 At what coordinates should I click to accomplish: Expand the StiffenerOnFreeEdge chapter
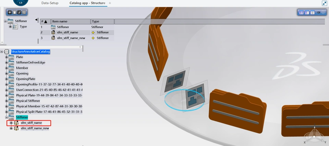pyautogui.click(x=7, y=62)
